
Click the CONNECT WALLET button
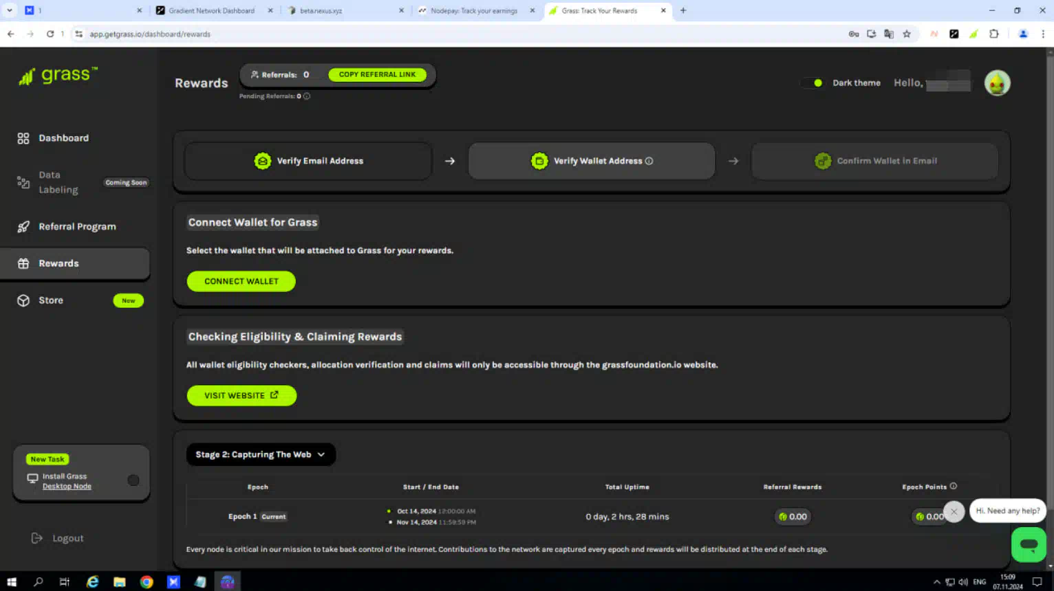[x=241, y=281]
